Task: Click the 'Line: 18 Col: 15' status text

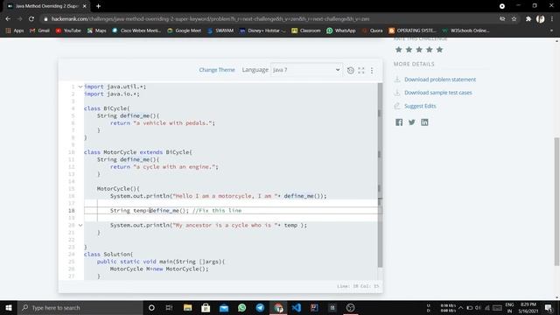Action: point(358,286)
